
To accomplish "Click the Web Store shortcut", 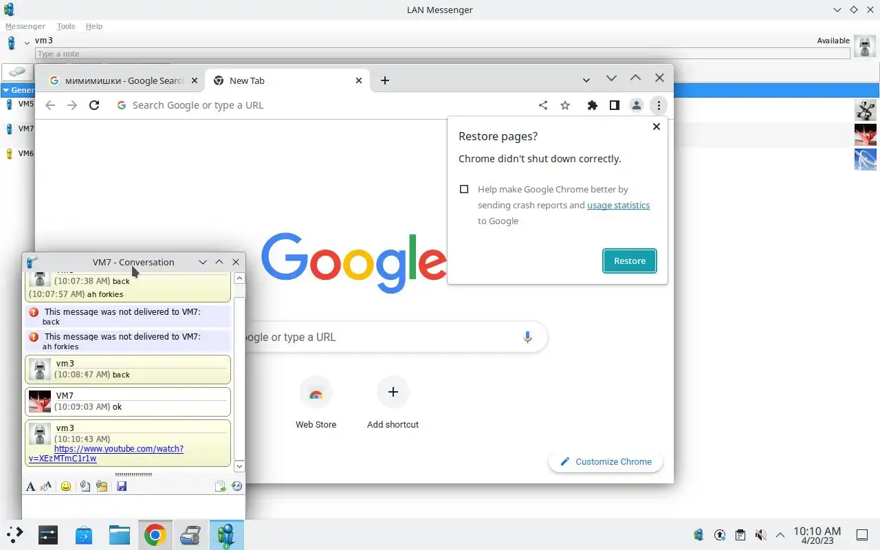I will (316, 404).
